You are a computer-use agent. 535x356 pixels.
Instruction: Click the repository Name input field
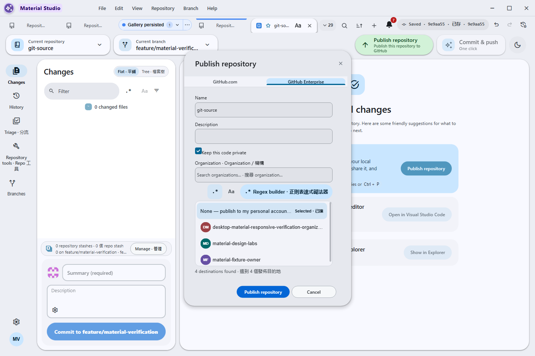(x=264, y=110)
